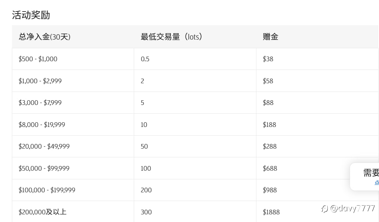The height and width of the screenshot is (222, 379).
Task: Open the 需要 help popup widget
Action: coord(364,177)
